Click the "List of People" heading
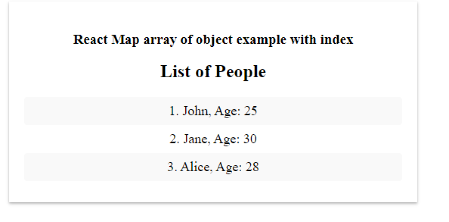The height and width of the screenshot is (222, 449). (x=213, y=71)
